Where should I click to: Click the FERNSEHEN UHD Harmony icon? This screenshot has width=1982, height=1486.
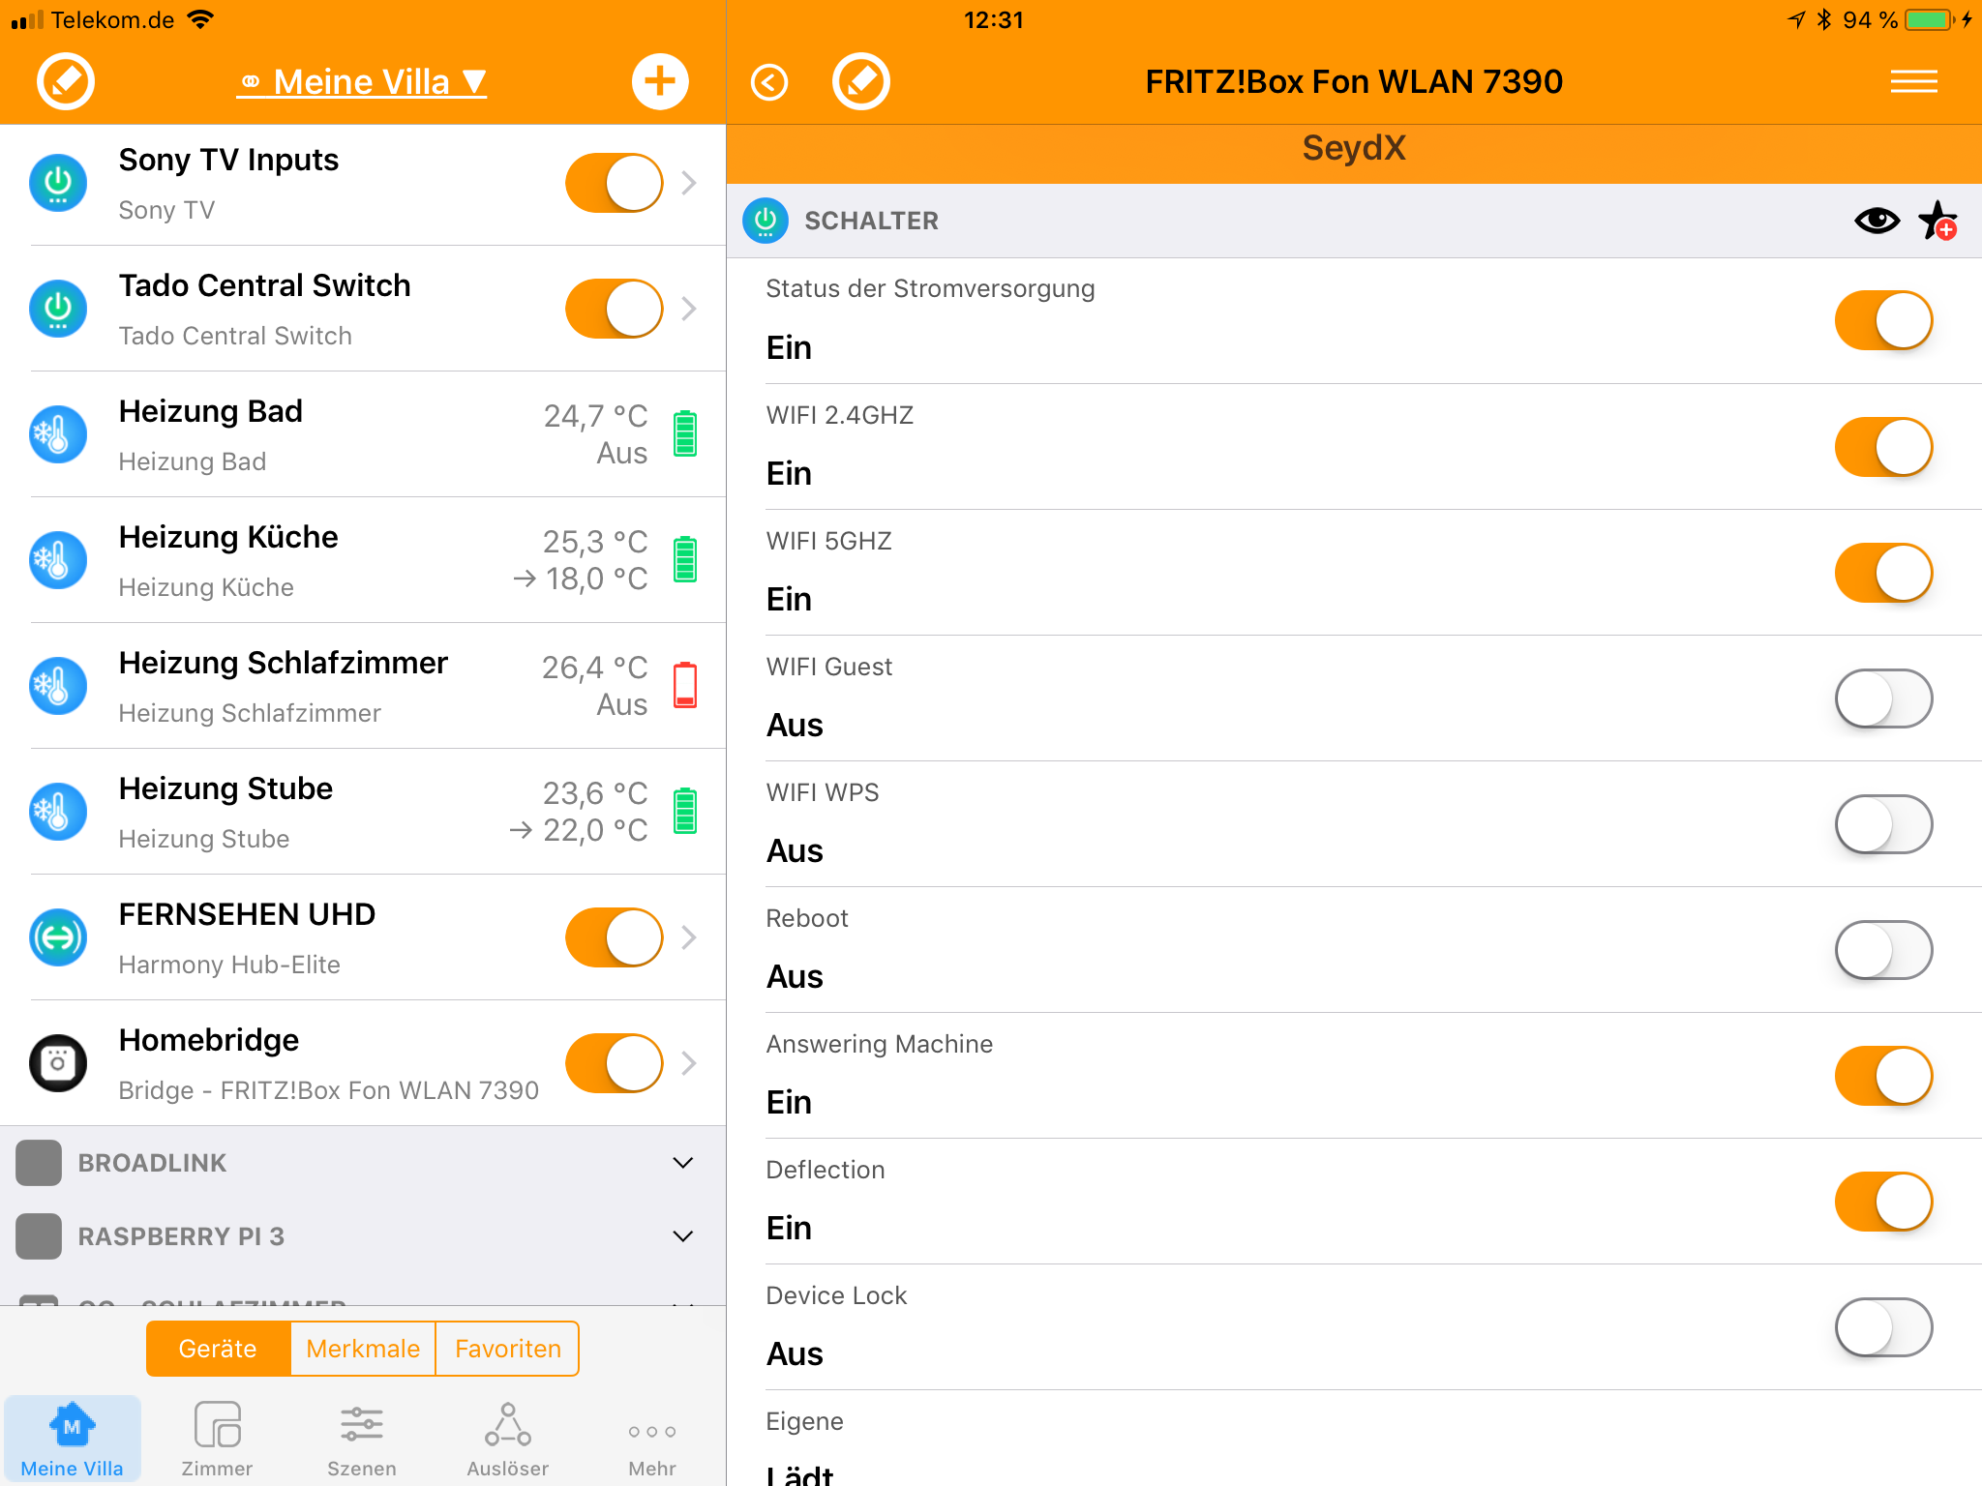[x=58, y=937]
